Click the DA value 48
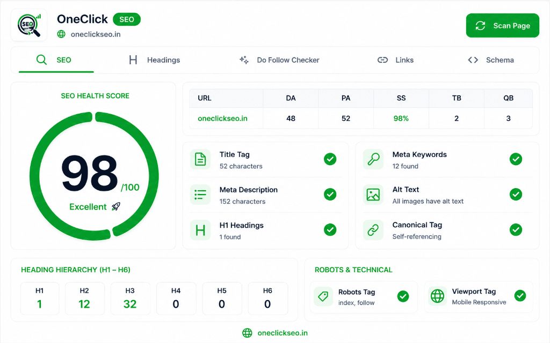The height and width of the screenshot is (343, 550). [291, 118]
